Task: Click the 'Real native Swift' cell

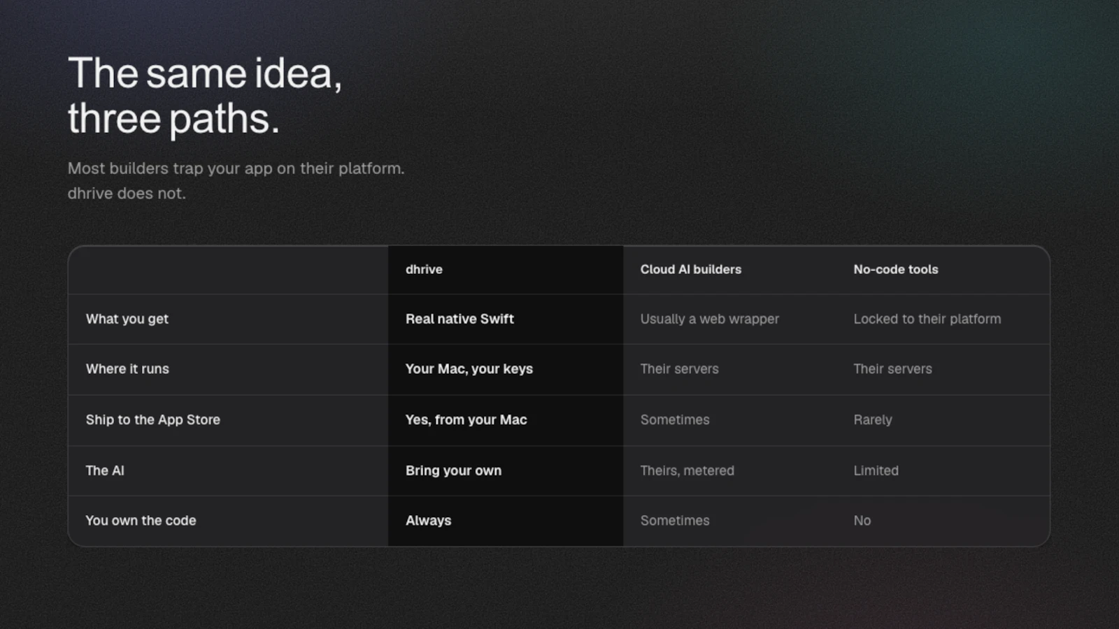Action: (x=459, y=319)
